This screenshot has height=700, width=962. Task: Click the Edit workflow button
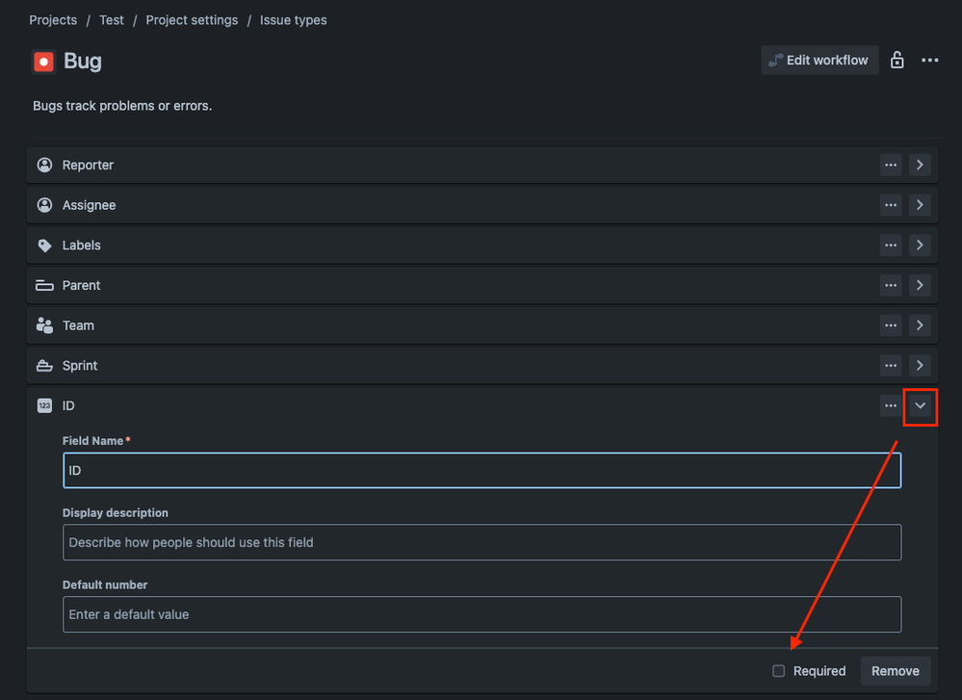819,59
